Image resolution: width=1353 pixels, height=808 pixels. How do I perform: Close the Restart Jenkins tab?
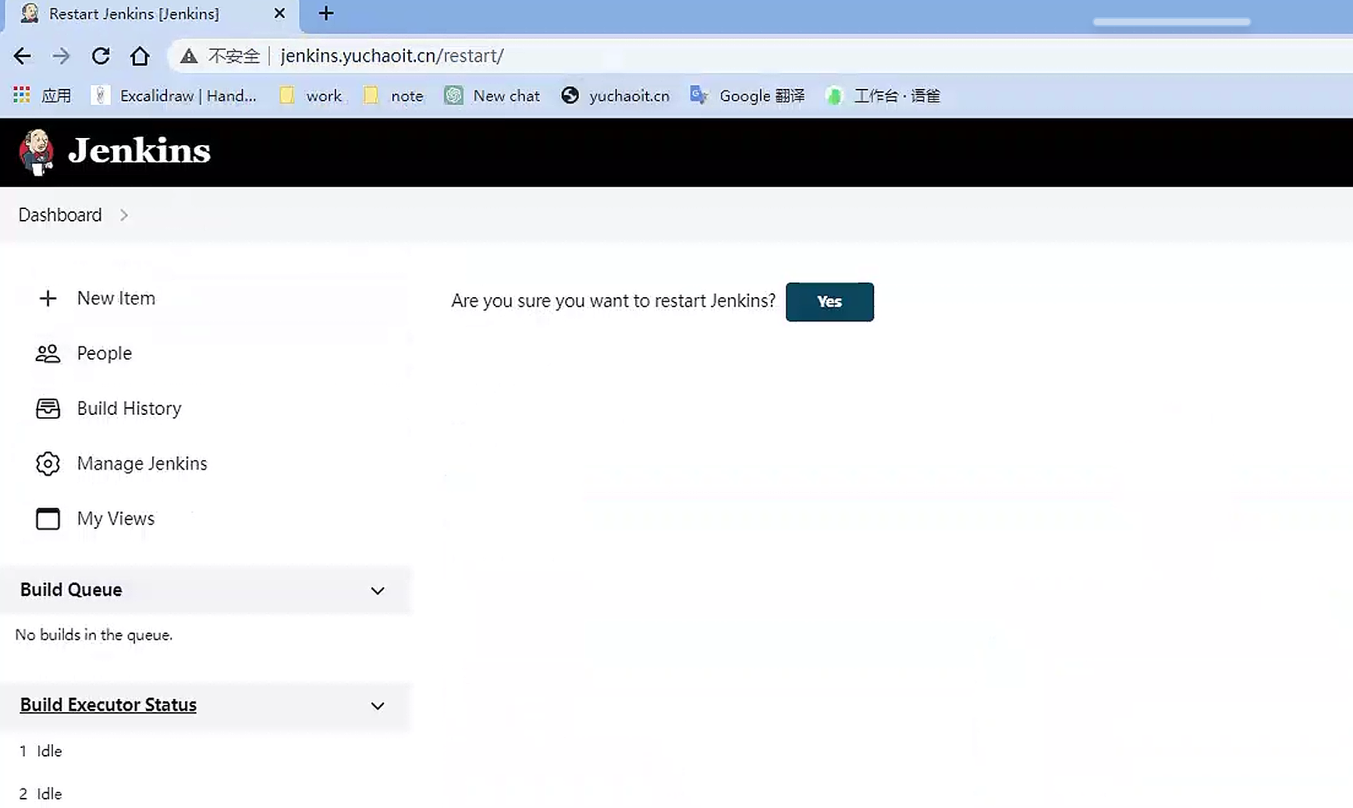(x=279, y=14)
